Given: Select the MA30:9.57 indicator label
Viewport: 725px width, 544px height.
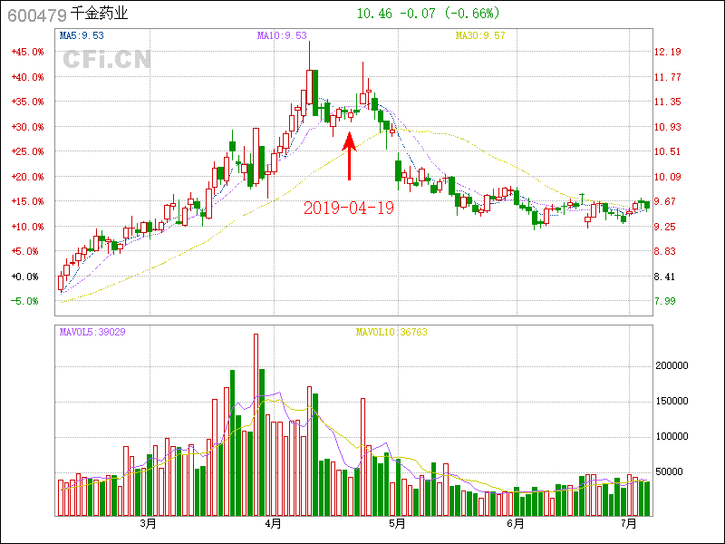Looking at the screenshot, I should (480, 36).
